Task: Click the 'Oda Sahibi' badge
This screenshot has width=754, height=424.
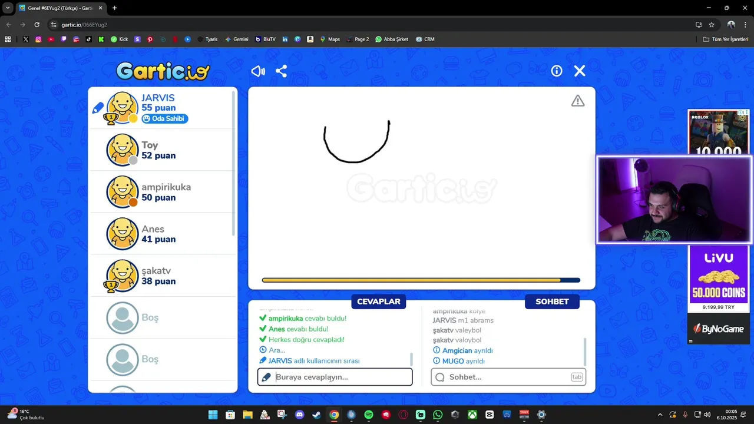Action: 164,118
